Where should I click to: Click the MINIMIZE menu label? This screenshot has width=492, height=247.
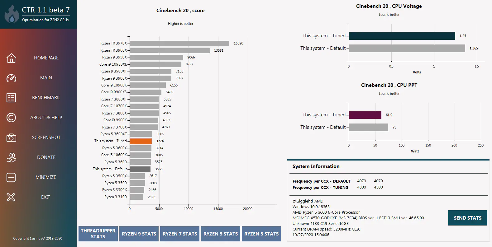click(x=46, y=177)
